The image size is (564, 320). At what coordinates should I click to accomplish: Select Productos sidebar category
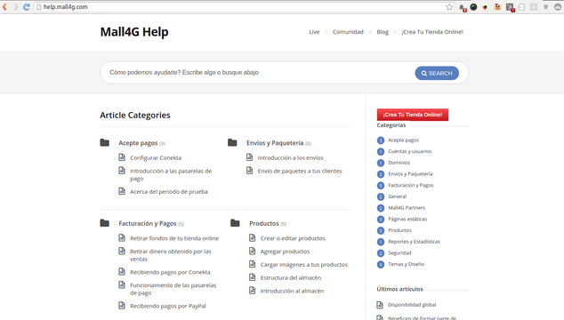click(399, 230)
